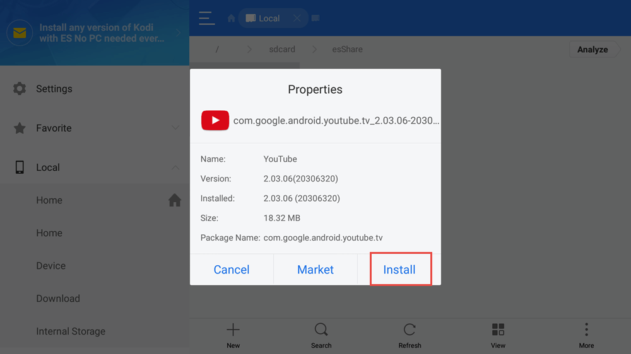Click the Favorite star icon
Screen dimensions: 631x354
(20, 128)
